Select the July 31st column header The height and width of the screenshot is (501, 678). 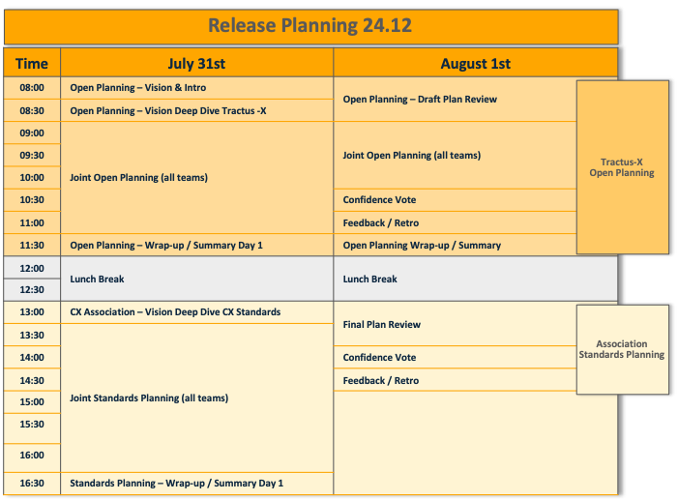coord(196,63)
